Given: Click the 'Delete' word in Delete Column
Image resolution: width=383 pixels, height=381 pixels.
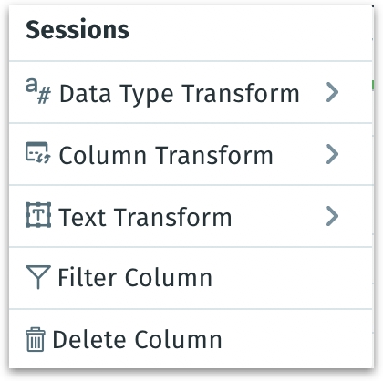Looking at the screenshot, I should point(89,339).
